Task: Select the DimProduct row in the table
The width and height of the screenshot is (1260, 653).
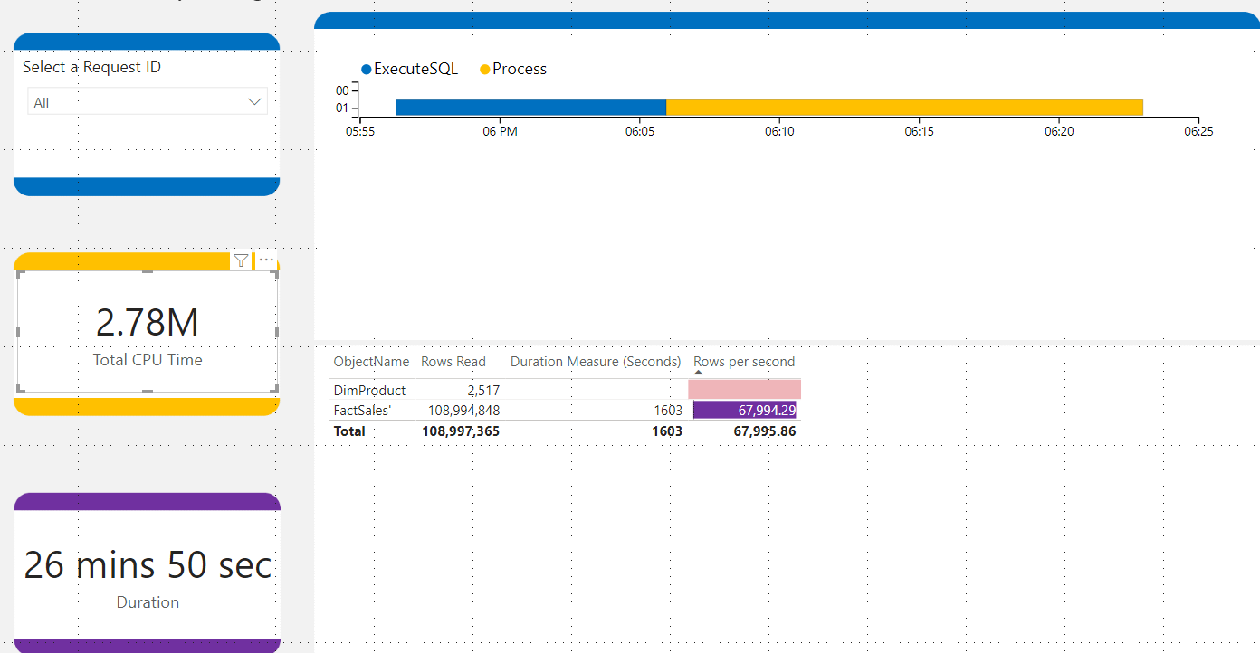Action: 369,388
